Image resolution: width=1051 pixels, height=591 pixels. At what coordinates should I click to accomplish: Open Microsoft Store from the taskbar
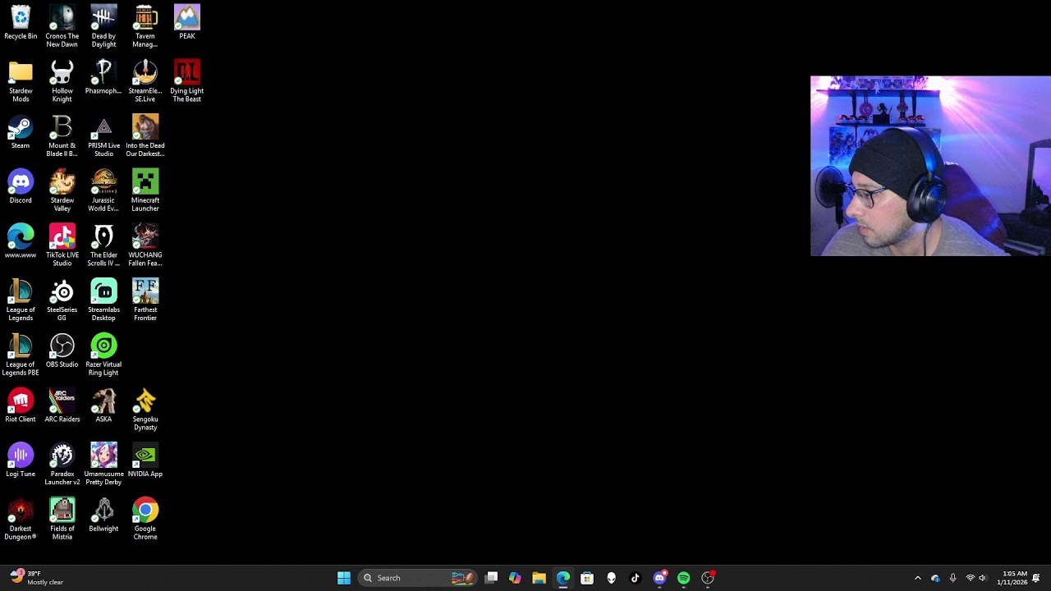587,578
